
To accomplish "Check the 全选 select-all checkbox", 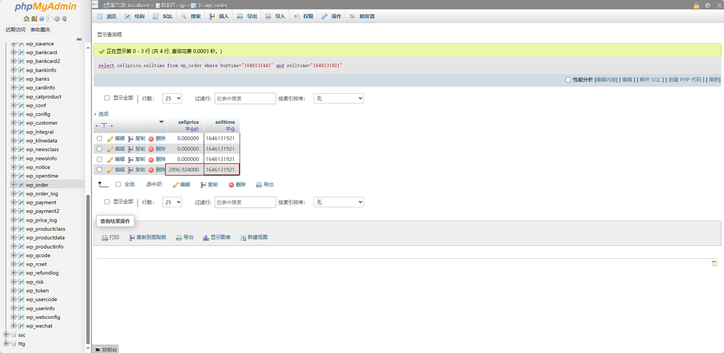I will pos(118,184).
